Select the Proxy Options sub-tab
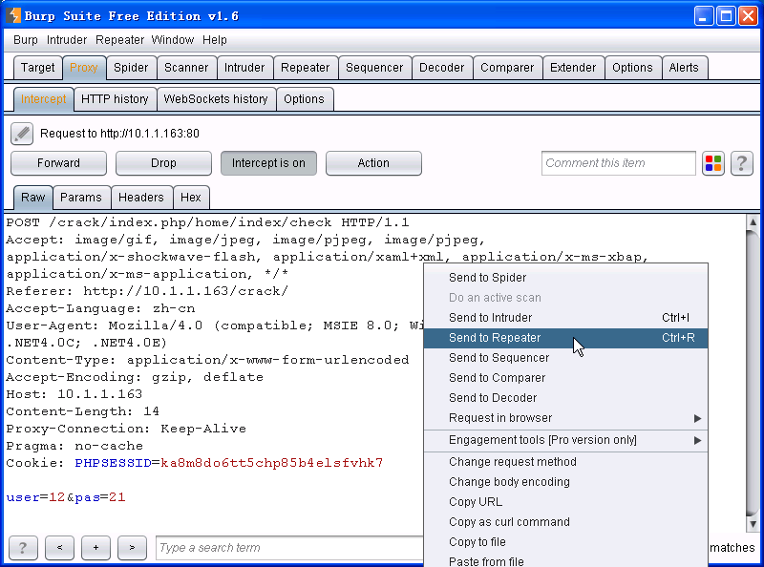The height and width of the screenshot is (567, 764). click(x=304, y=99)
